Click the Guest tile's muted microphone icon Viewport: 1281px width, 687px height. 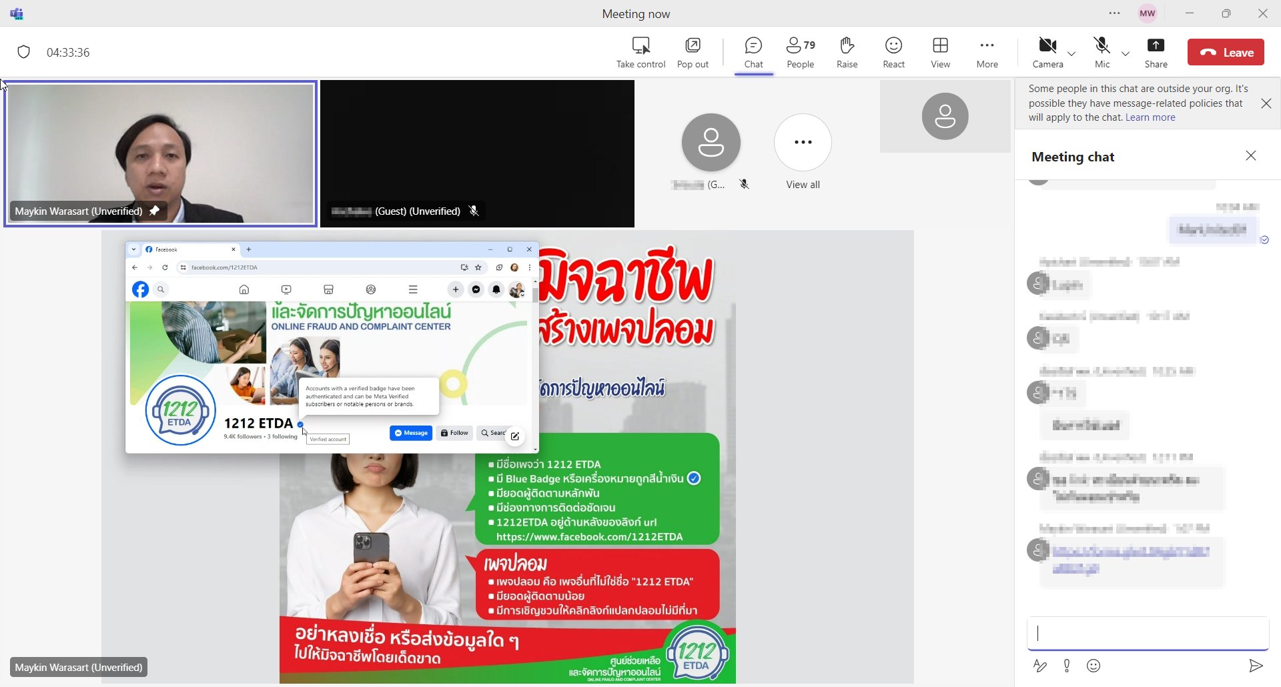coord(474,211)
